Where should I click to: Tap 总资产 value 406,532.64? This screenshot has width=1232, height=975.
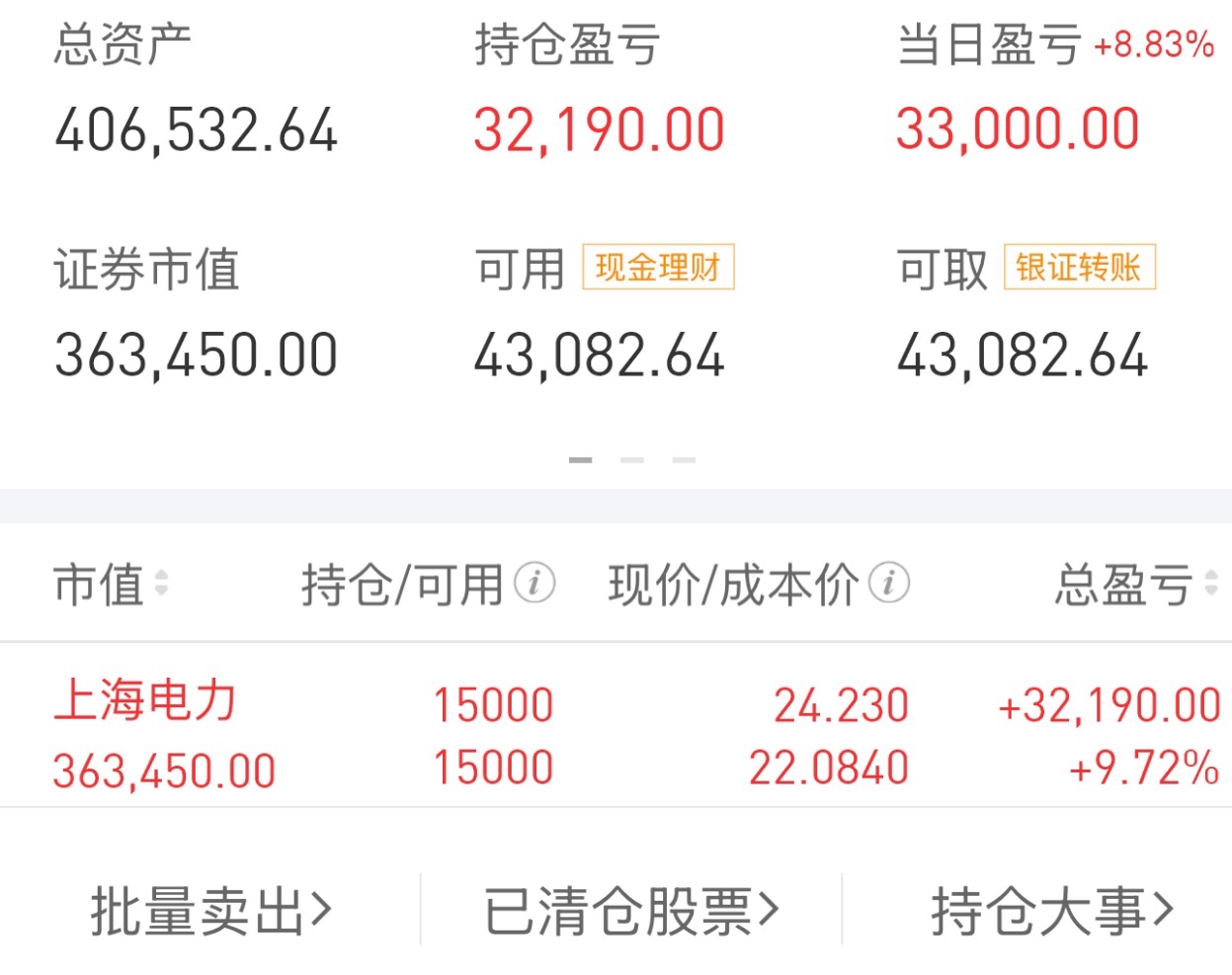tap(196, 131)
